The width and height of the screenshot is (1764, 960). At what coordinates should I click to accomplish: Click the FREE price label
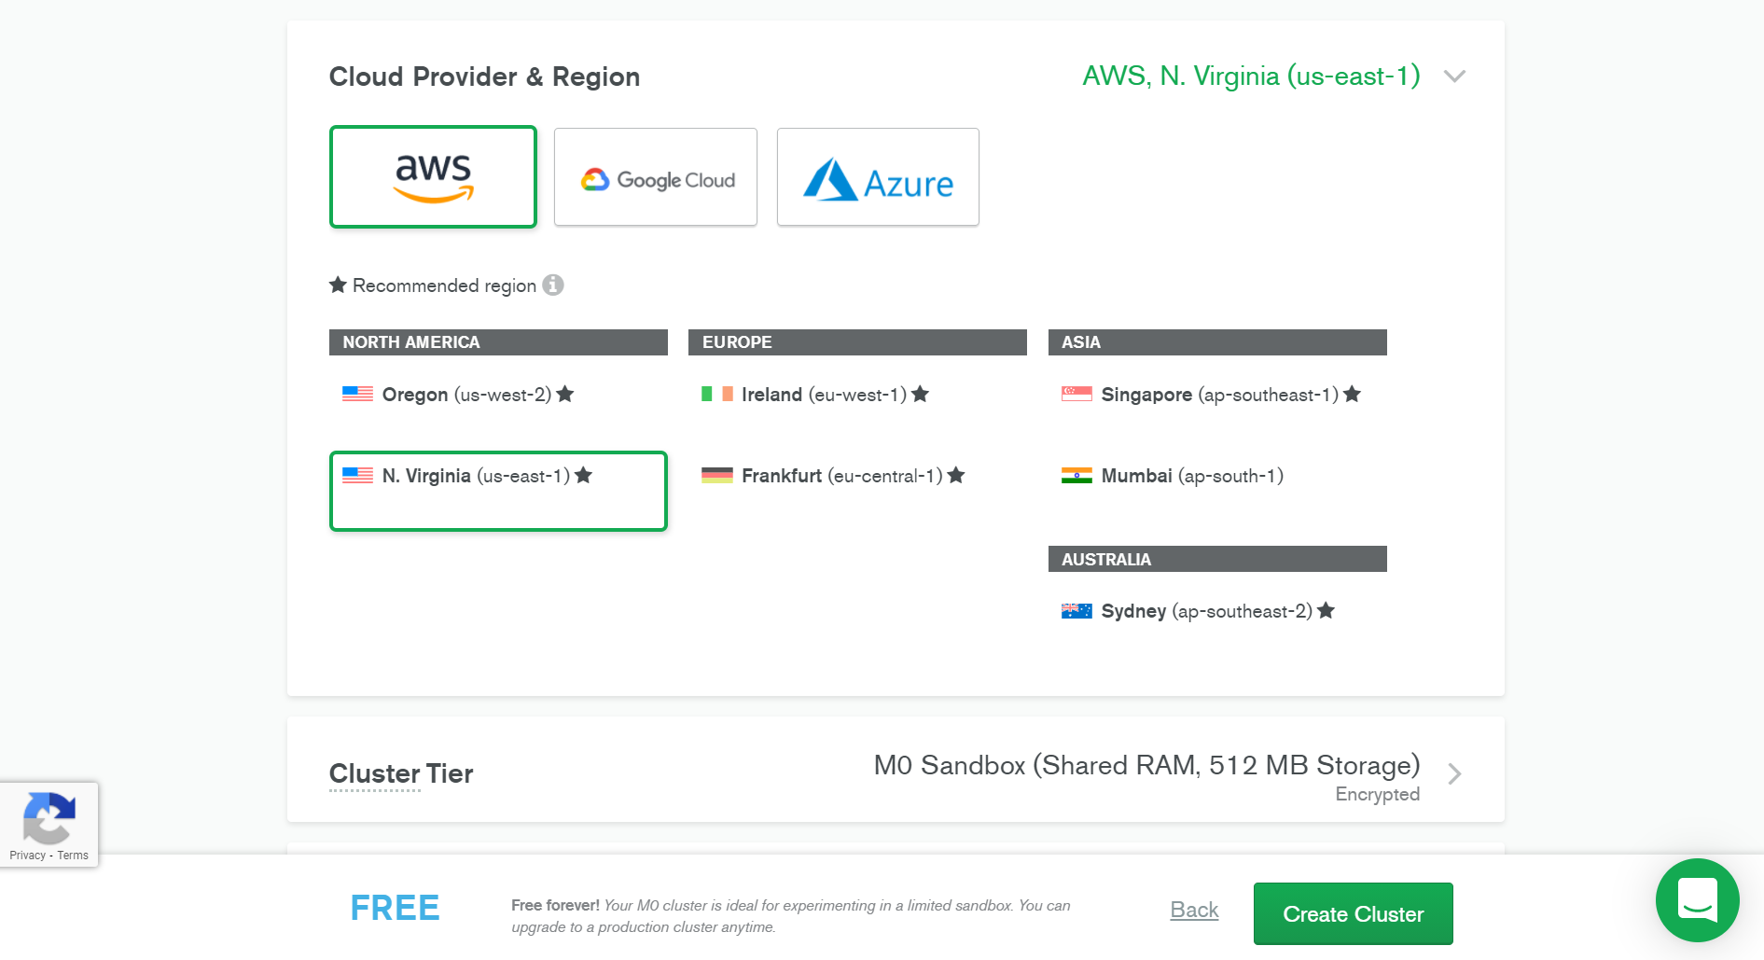[x=395, y=908]
